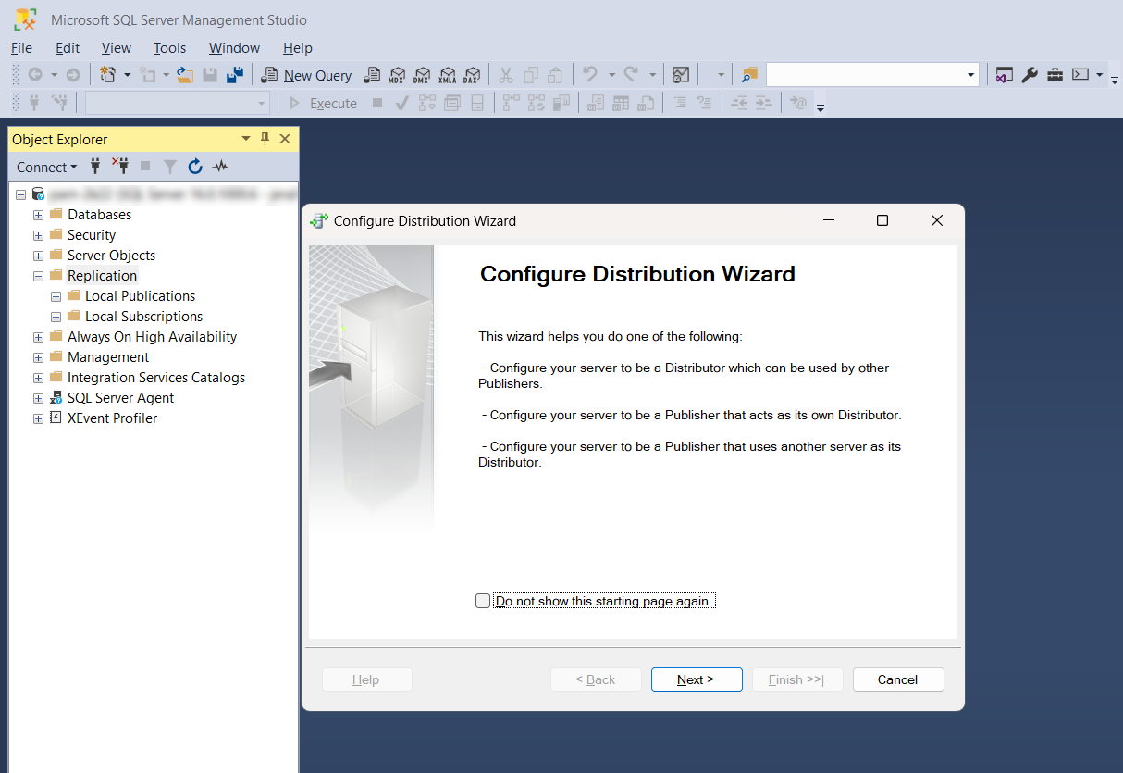The width and height of the screenshot is (1123, 773).
Task: Refresh the Object Explorer tree
Action: (194, 167)
